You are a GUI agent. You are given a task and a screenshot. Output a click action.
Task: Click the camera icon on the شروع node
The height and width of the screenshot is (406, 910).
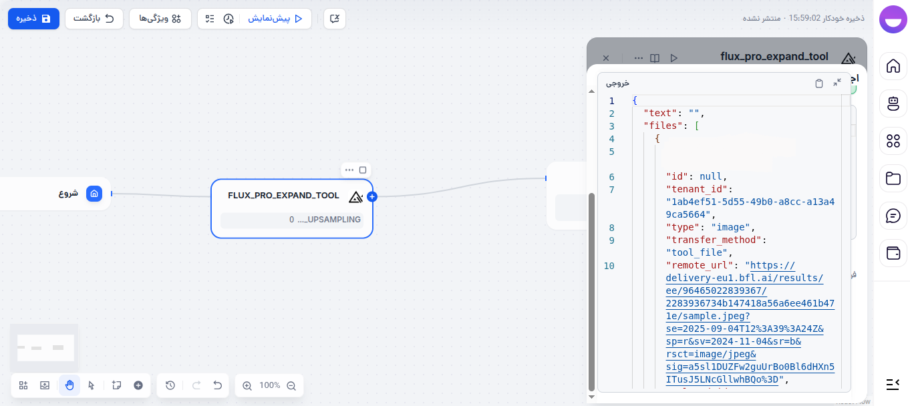tap(94, 194)
